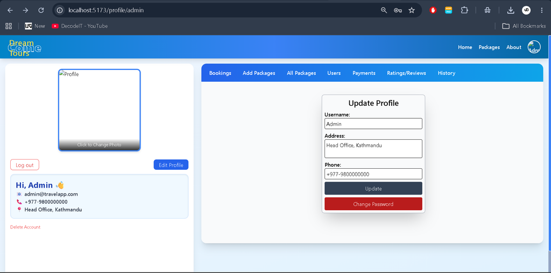Click the admin avatar in navbar
Screen dimensions: 551x273
pos(534,47)
